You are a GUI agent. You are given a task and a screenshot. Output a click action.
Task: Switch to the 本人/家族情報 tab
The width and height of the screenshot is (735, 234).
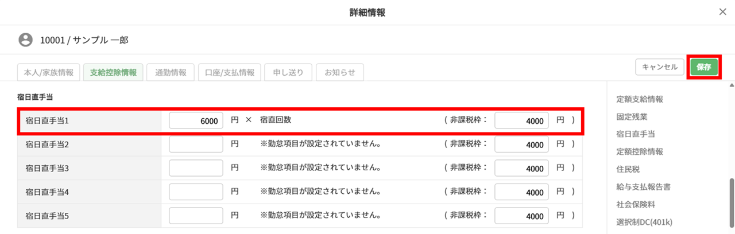[x=49, y=72]
